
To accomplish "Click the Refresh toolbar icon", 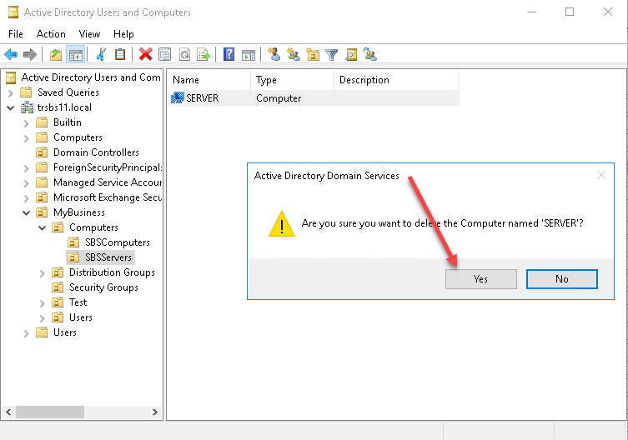I will coord(183,55).
